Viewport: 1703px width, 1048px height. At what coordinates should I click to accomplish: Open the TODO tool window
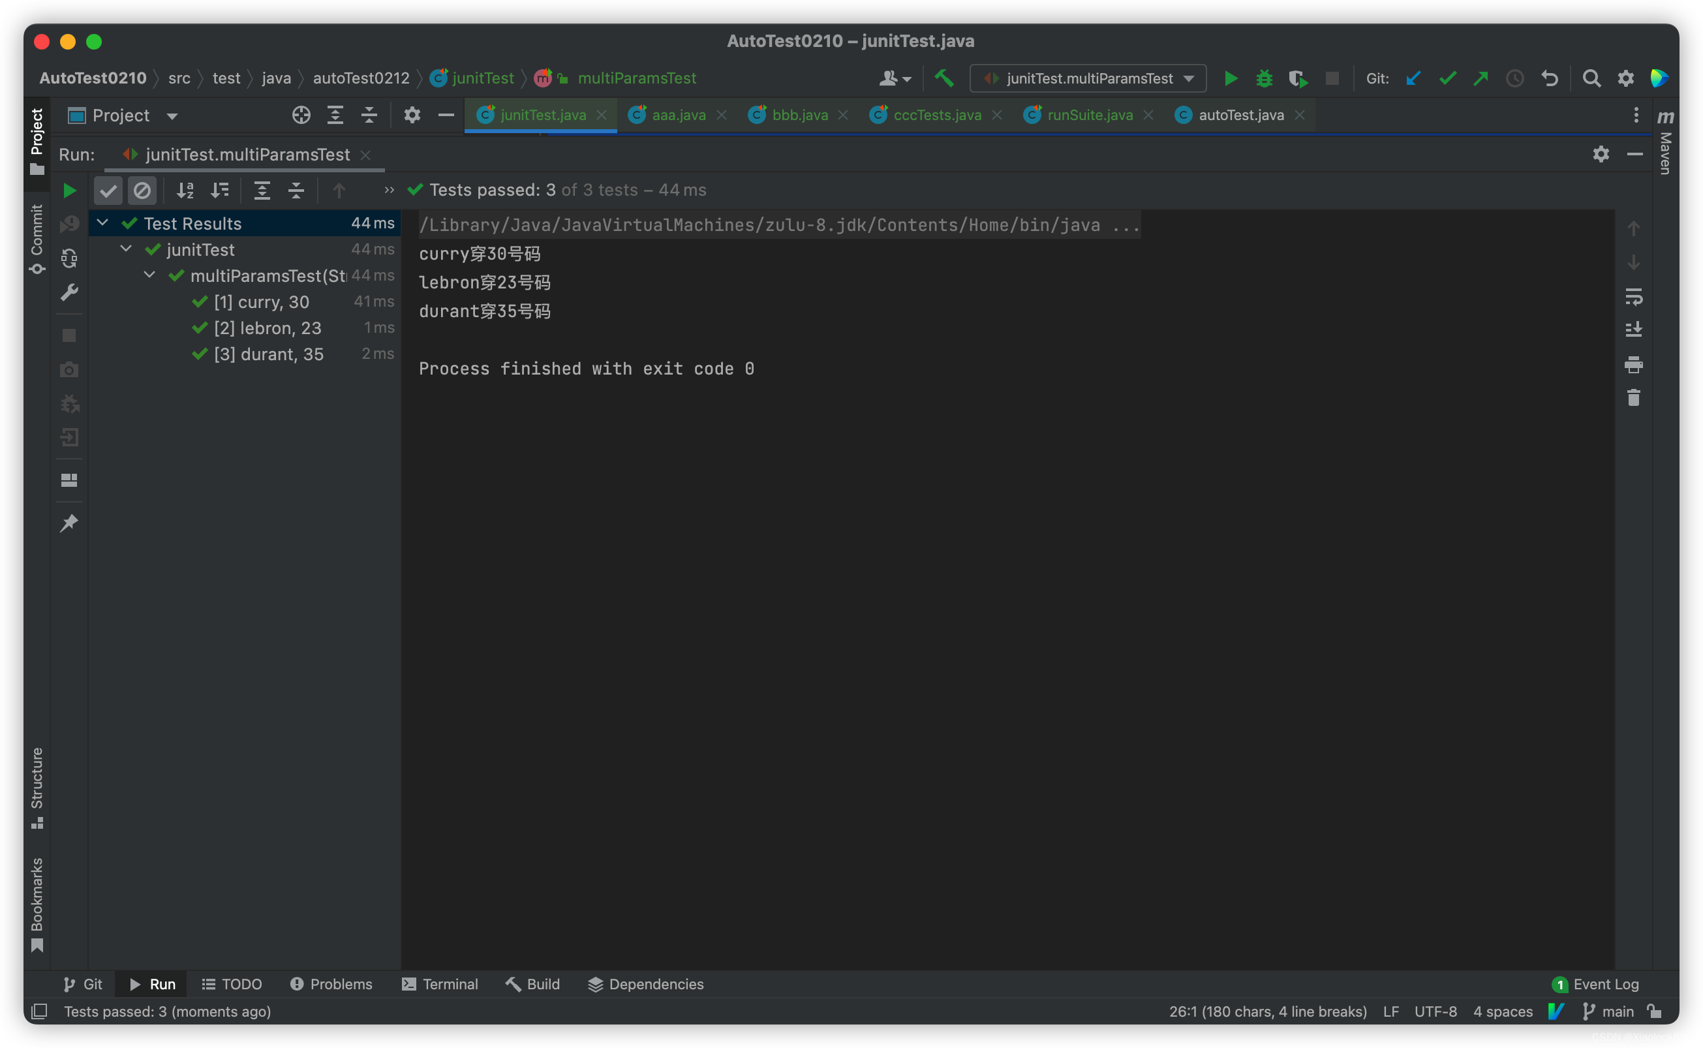click(x=232, y=984)
